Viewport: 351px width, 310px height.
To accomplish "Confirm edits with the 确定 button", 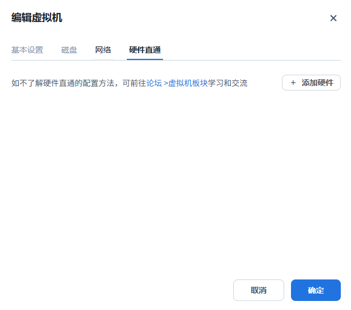I will [316, 290].
